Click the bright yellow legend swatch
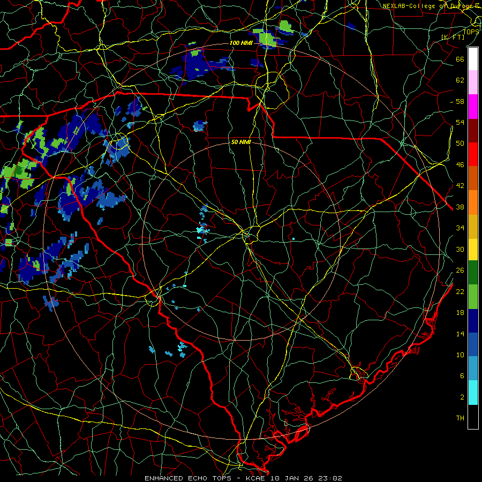The image size is (482, 482). tap(473, 250)
